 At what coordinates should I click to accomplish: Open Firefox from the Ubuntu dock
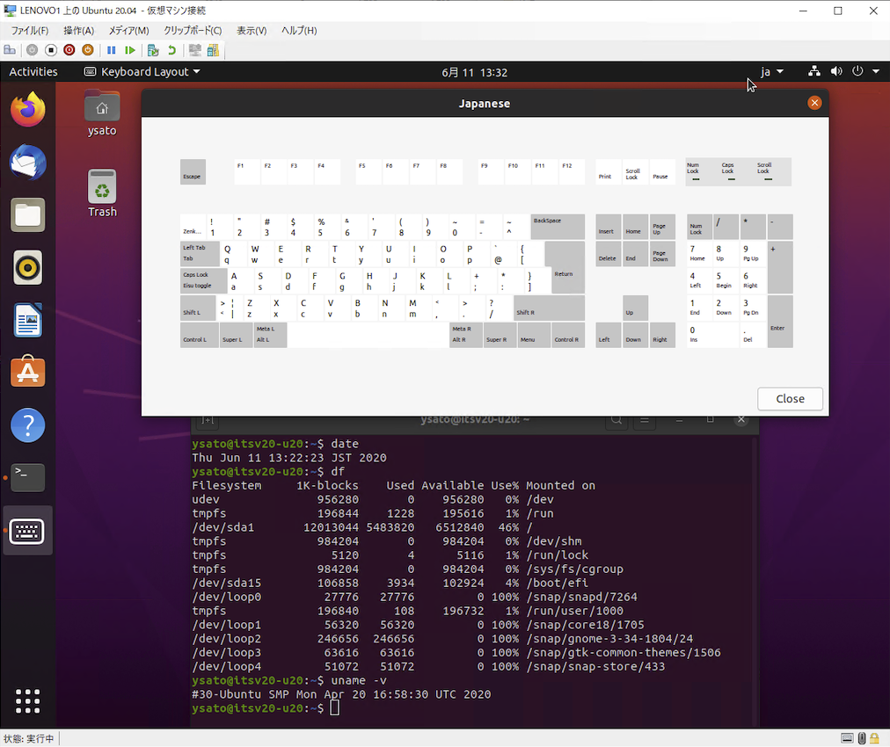28,110
